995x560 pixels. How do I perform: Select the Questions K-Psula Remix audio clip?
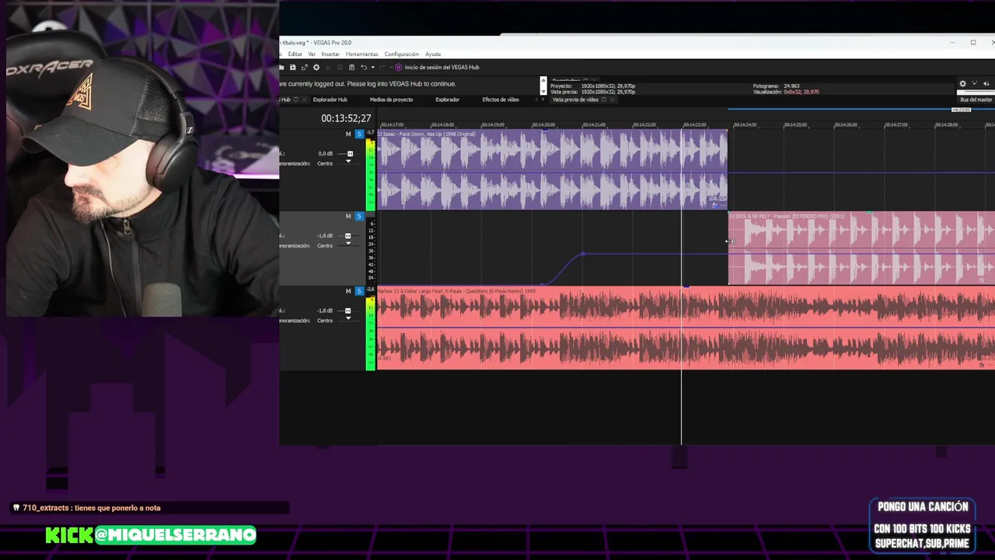click(x=686, y=327)
